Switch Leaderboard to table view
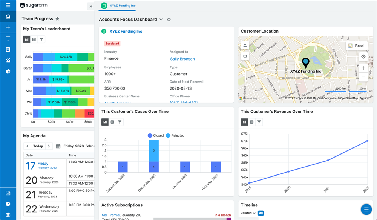377x220 pixels. pyautogui.click(x=34, y=39)
